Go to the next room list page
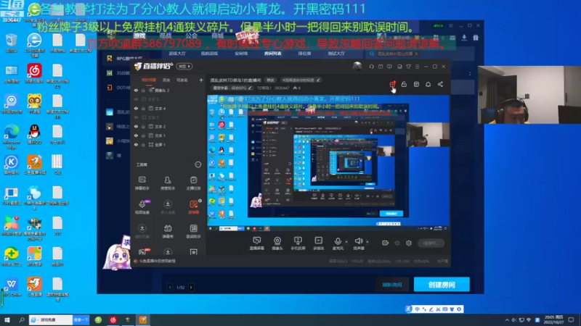Screen dimensions: 581x326 pyautogui.click(x=191, y=287)
